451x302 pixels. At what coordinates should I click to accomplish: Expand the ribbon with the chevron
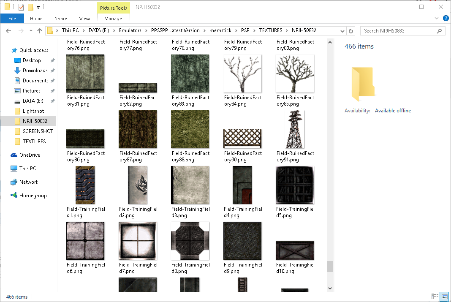437,19
